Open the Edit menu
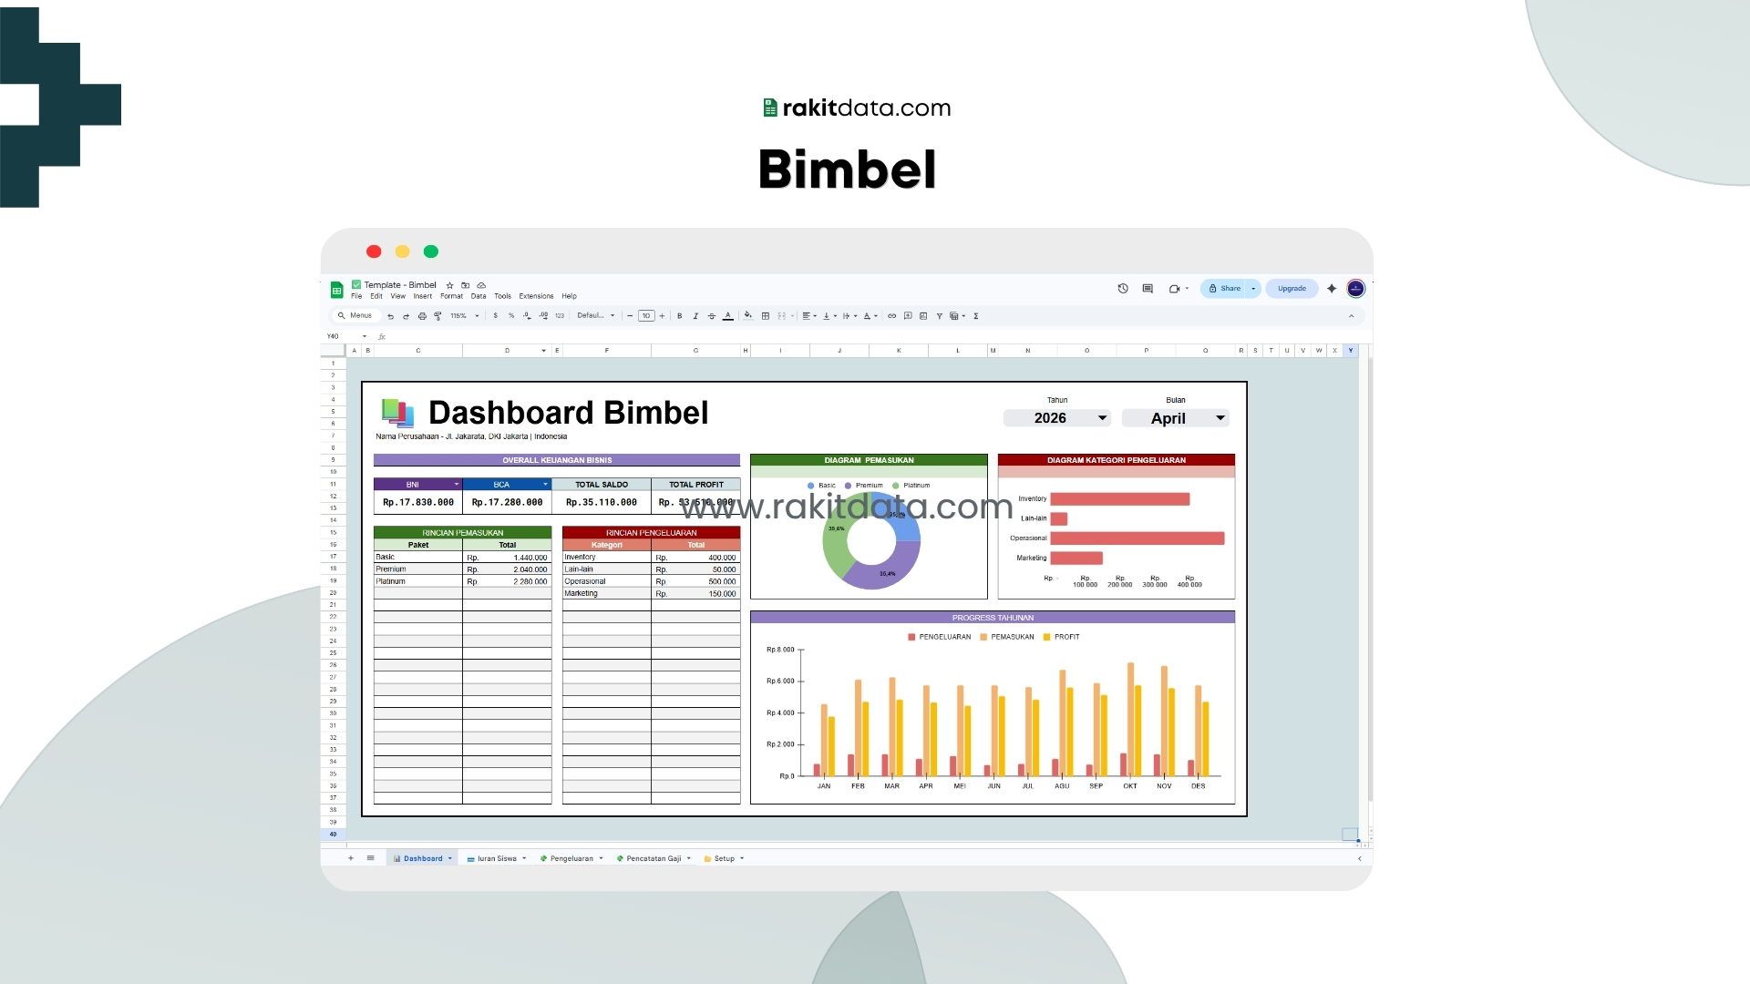This screenshot has height=984, width=1750. pos(376,296)
